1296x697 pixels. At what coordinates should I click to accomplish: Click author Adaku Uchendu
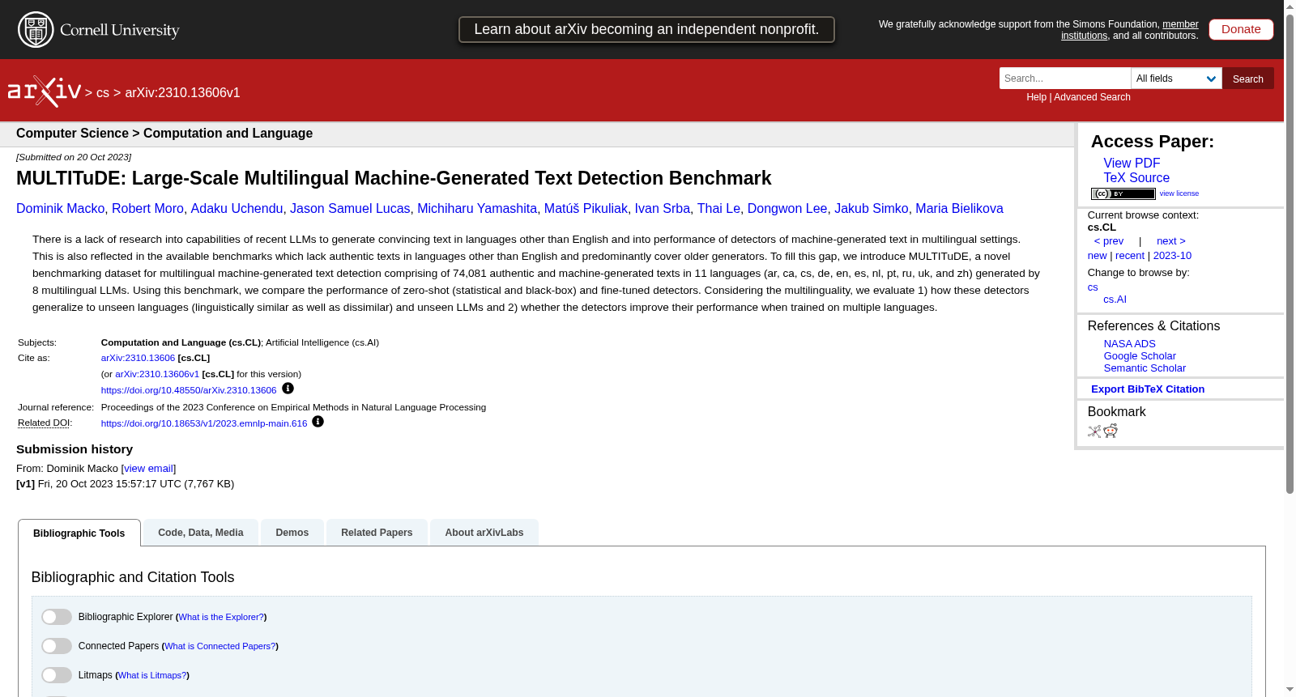[237, 208]
